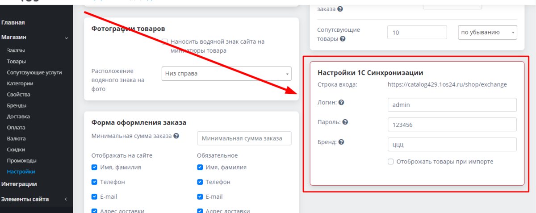Open the по убыванию sort dropdown
Viewport: 536px width, 213px height.
487,32
